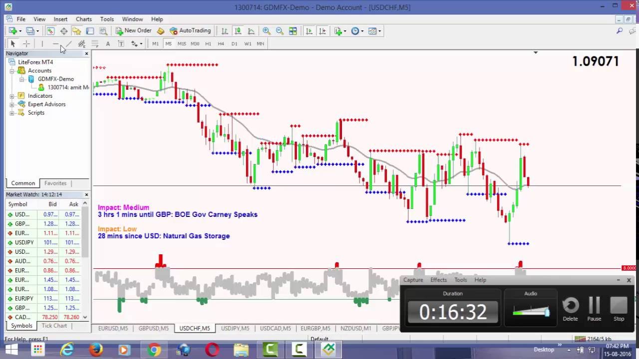Image resolution: width=639 pixels, height=359 pixels.
Task: Pause the screen recording
Action: (x=594, y=309)
